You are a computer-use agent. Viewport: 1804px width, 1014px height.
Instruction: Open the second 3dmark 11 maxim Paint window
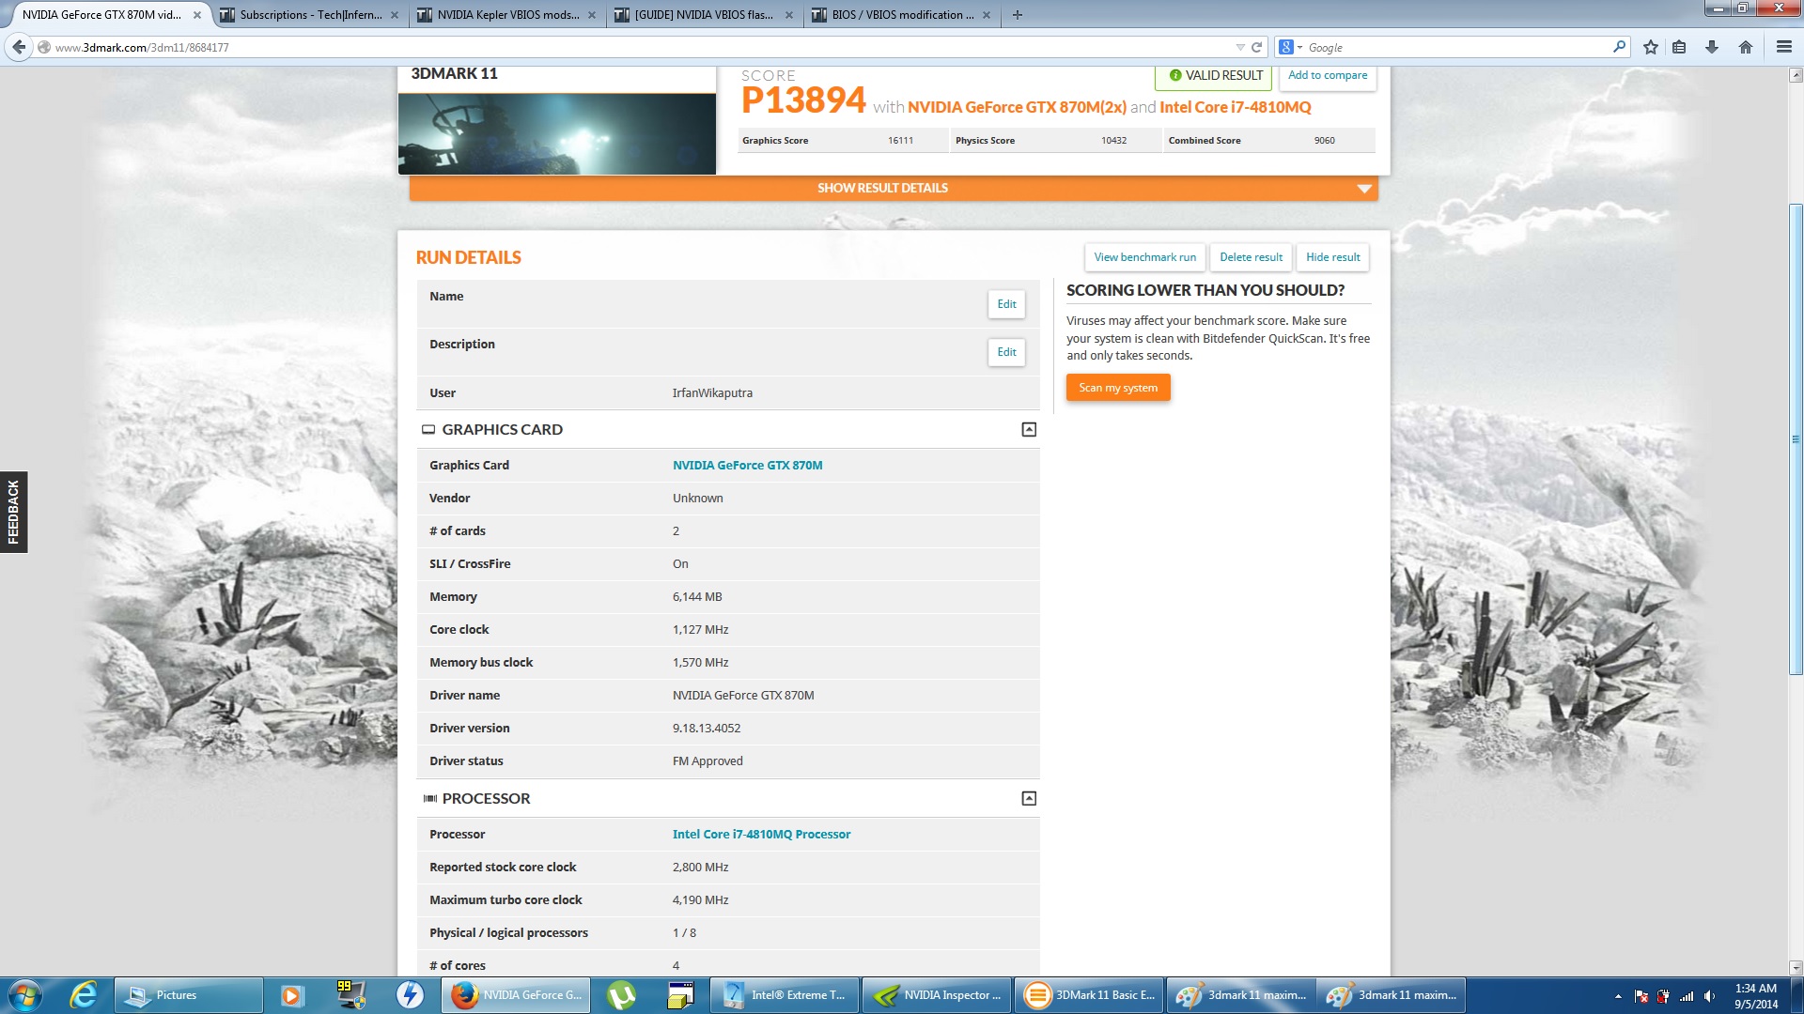click(1392, 995)
